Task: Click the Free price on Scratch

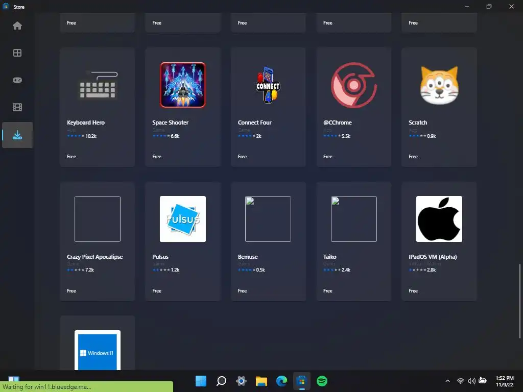Action: [413, 156]
